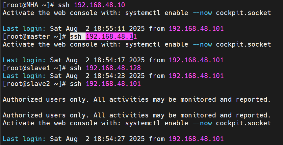
Task: Click the IP address 192.168.48.128
Action: pos(113,68)
